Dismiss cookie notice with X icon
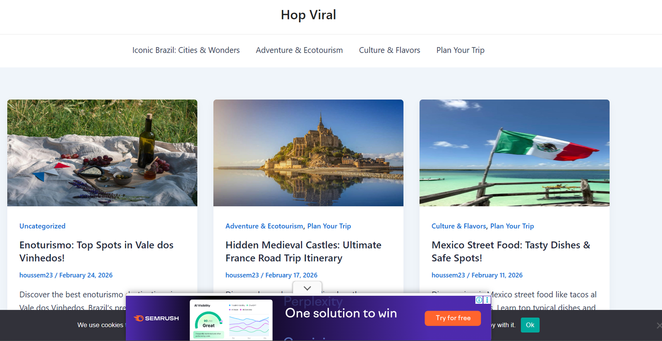The width and height of the screenshot is (662, 341). pyautogui.click(x=659, y=326)
